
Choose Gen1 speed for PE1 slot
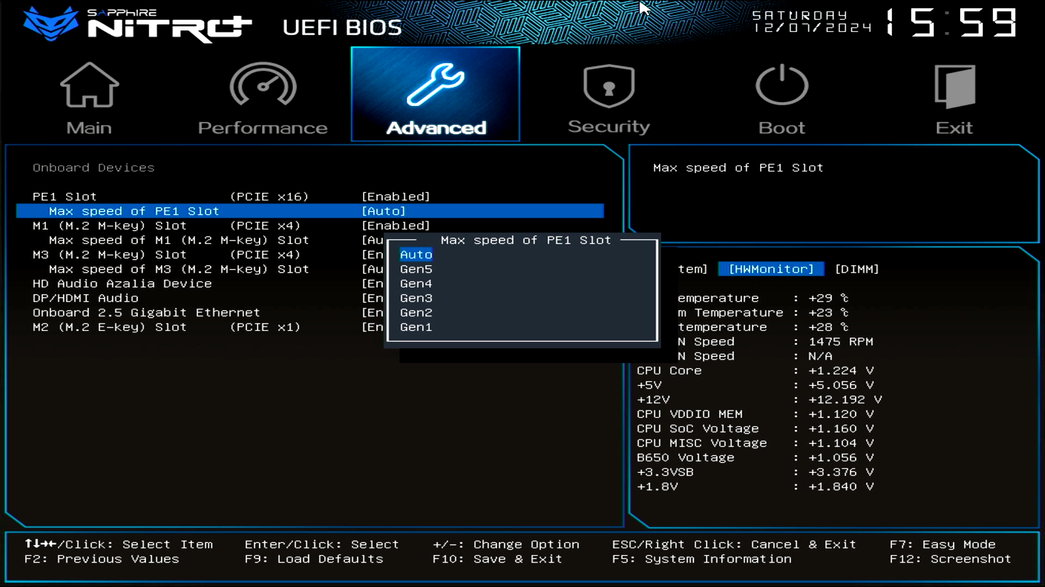click(416, 327)
